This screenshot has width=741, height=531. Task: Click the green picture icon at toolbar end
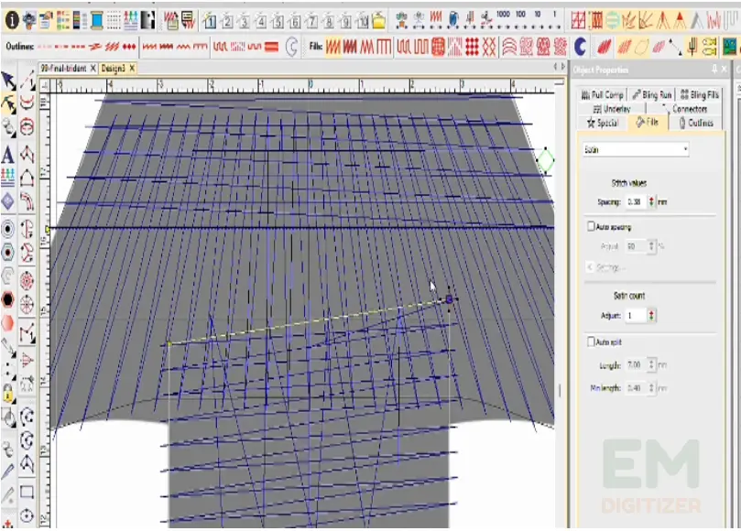(729, 47)
